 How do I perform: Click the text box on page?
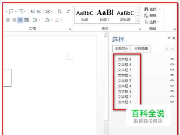(7, 78)
